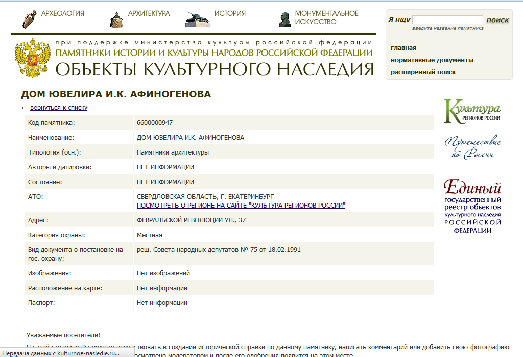Open нормативные документы link
Screen dimensions: 523x357
pos(432,60)
